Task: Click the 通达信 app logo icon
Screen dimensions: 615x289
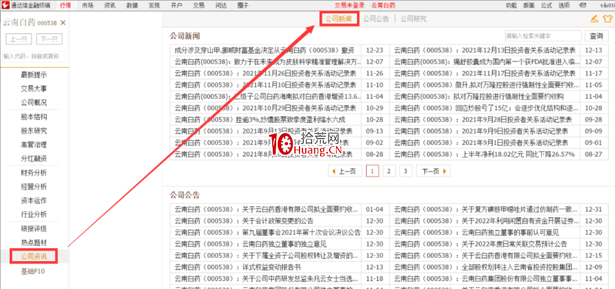Action: click(x=5, y=5)
